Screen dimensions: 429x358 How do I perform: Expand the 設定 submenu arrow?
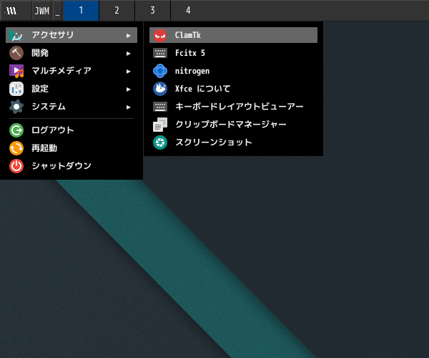128,89
